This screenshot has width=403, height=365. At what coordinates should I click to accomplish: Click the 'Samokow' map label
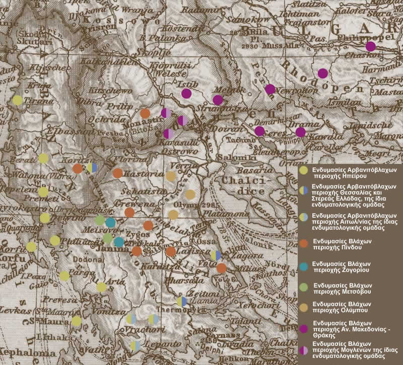[248, 19]
